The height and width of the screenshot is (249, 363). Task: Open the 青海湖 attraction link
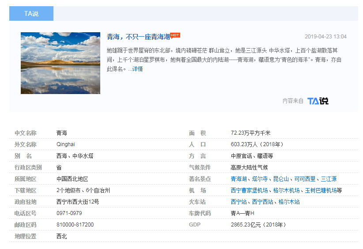[238, 179]
